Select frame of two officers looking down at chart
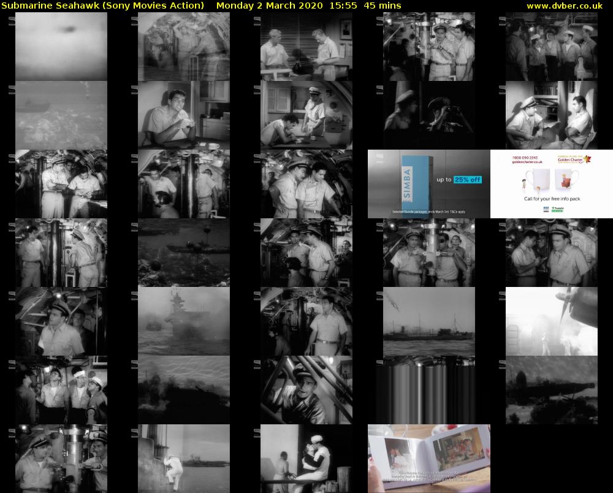 click(306, 184)
